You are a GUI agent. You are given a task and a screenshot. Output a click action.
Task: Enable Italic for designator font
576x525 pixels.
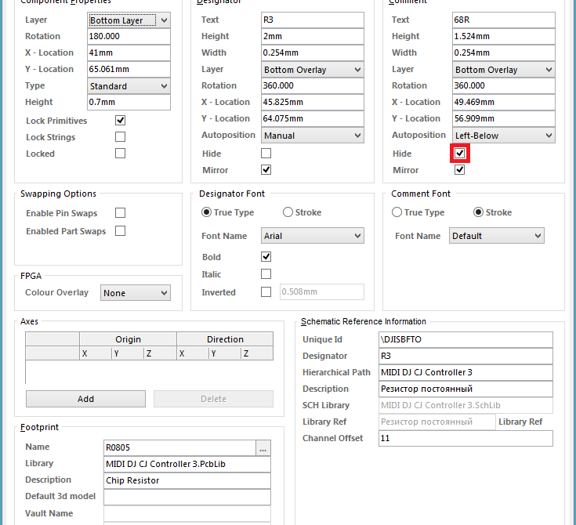(x=266, y=274)
